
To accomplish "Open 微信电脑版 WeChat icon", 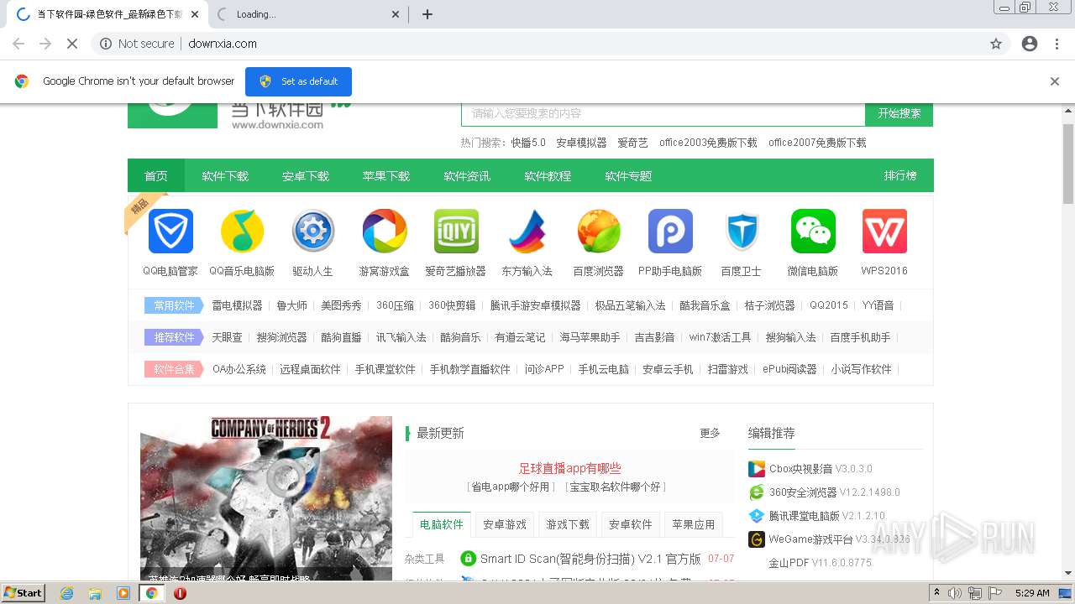I will click(813, 232).
